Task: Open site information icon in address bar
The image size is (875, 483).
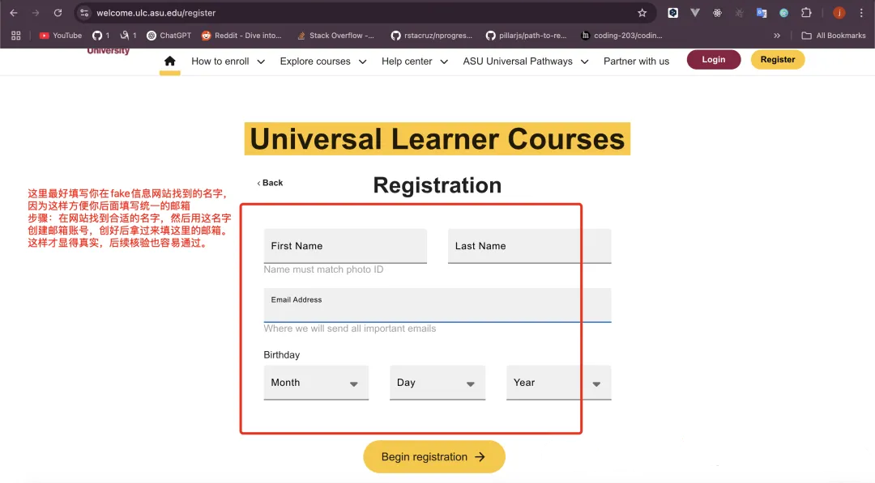Action: [x=84, y=13]
